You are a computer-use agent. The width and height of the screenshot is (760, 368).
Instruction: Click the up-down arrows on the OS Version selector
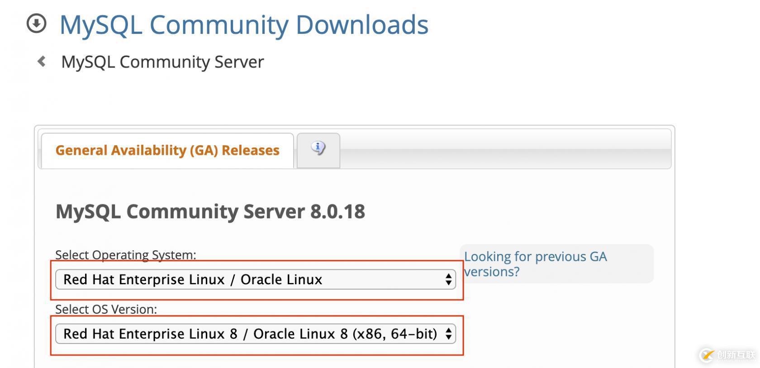click(448, 334)
